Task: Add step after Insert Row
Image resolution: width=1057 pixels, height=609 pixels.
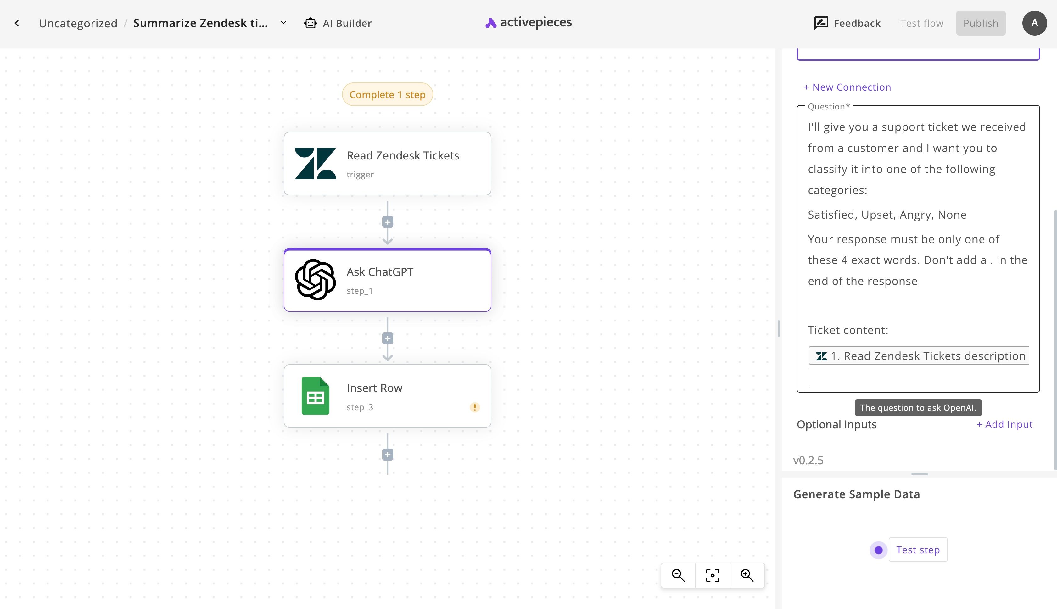Action: (388, 455)
